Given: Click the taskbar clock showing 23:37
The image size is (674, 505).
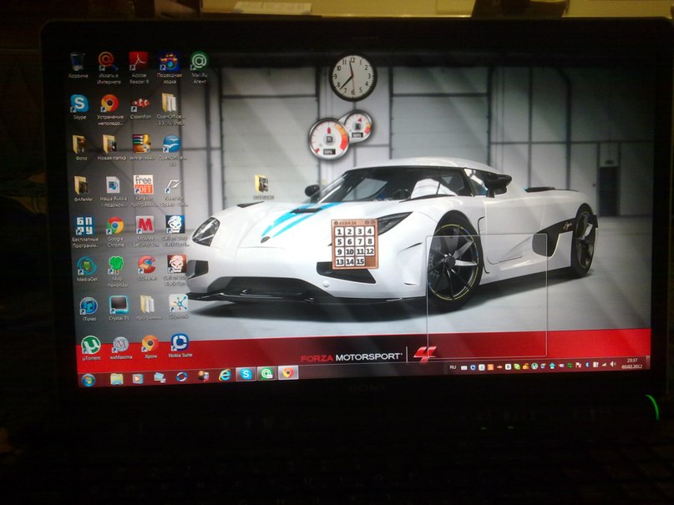Looking at the screenshot, I should point(632,363).
